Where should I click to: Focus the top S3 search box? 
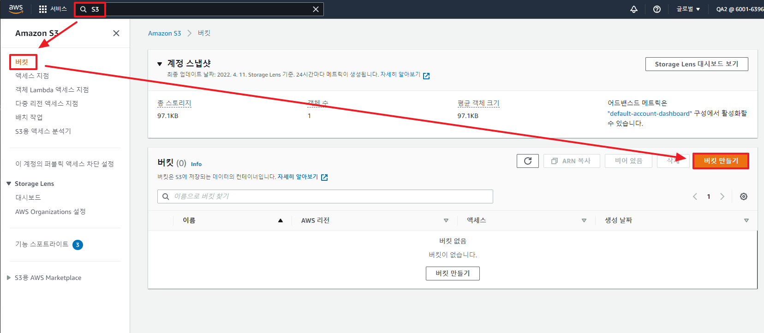pyautogui.click(x=199, y=9)
